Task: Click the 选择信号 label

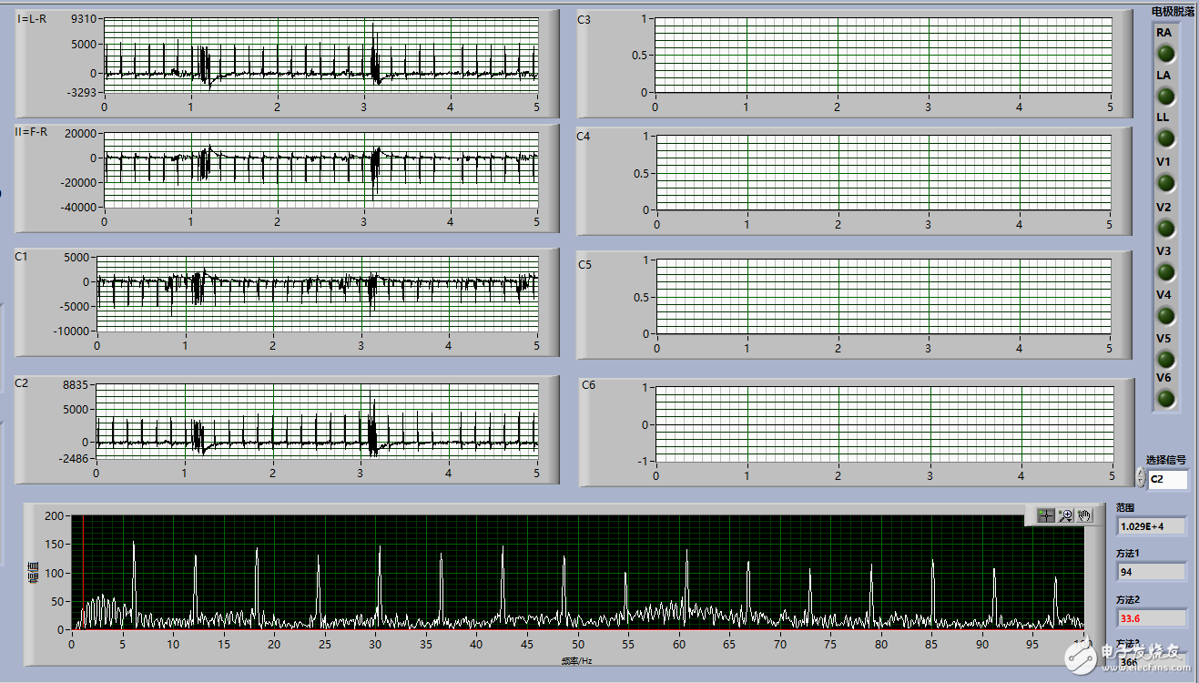Action: [x=1165, y=459]
